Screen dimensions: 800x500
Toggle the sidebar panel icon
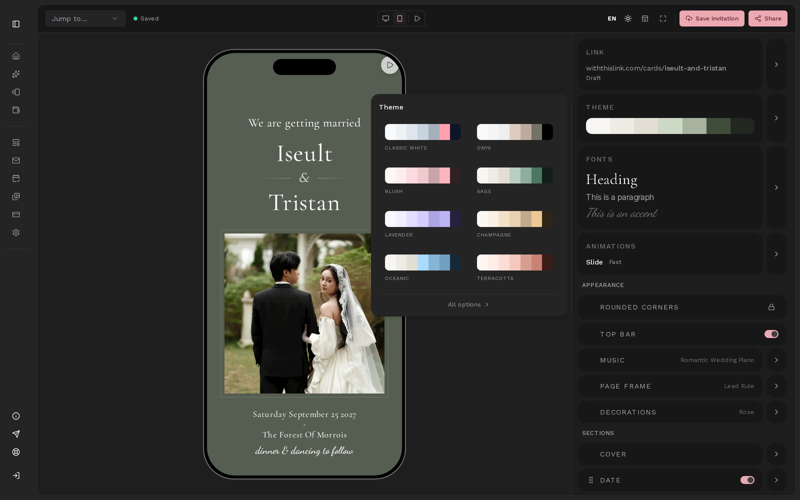(x=16, y=24)
